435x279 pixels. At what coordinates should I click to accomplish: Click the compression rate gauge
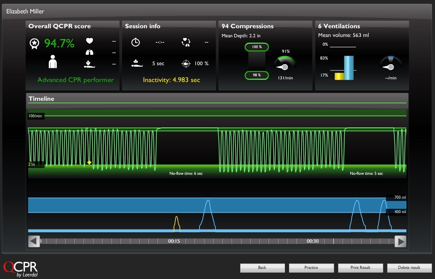285,63
